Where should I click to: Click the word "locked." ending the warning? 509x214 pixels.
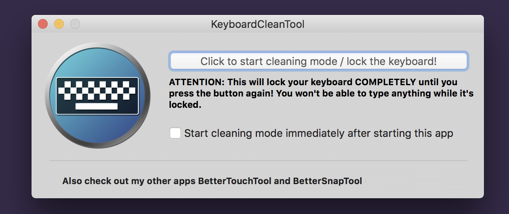[185, 105]
